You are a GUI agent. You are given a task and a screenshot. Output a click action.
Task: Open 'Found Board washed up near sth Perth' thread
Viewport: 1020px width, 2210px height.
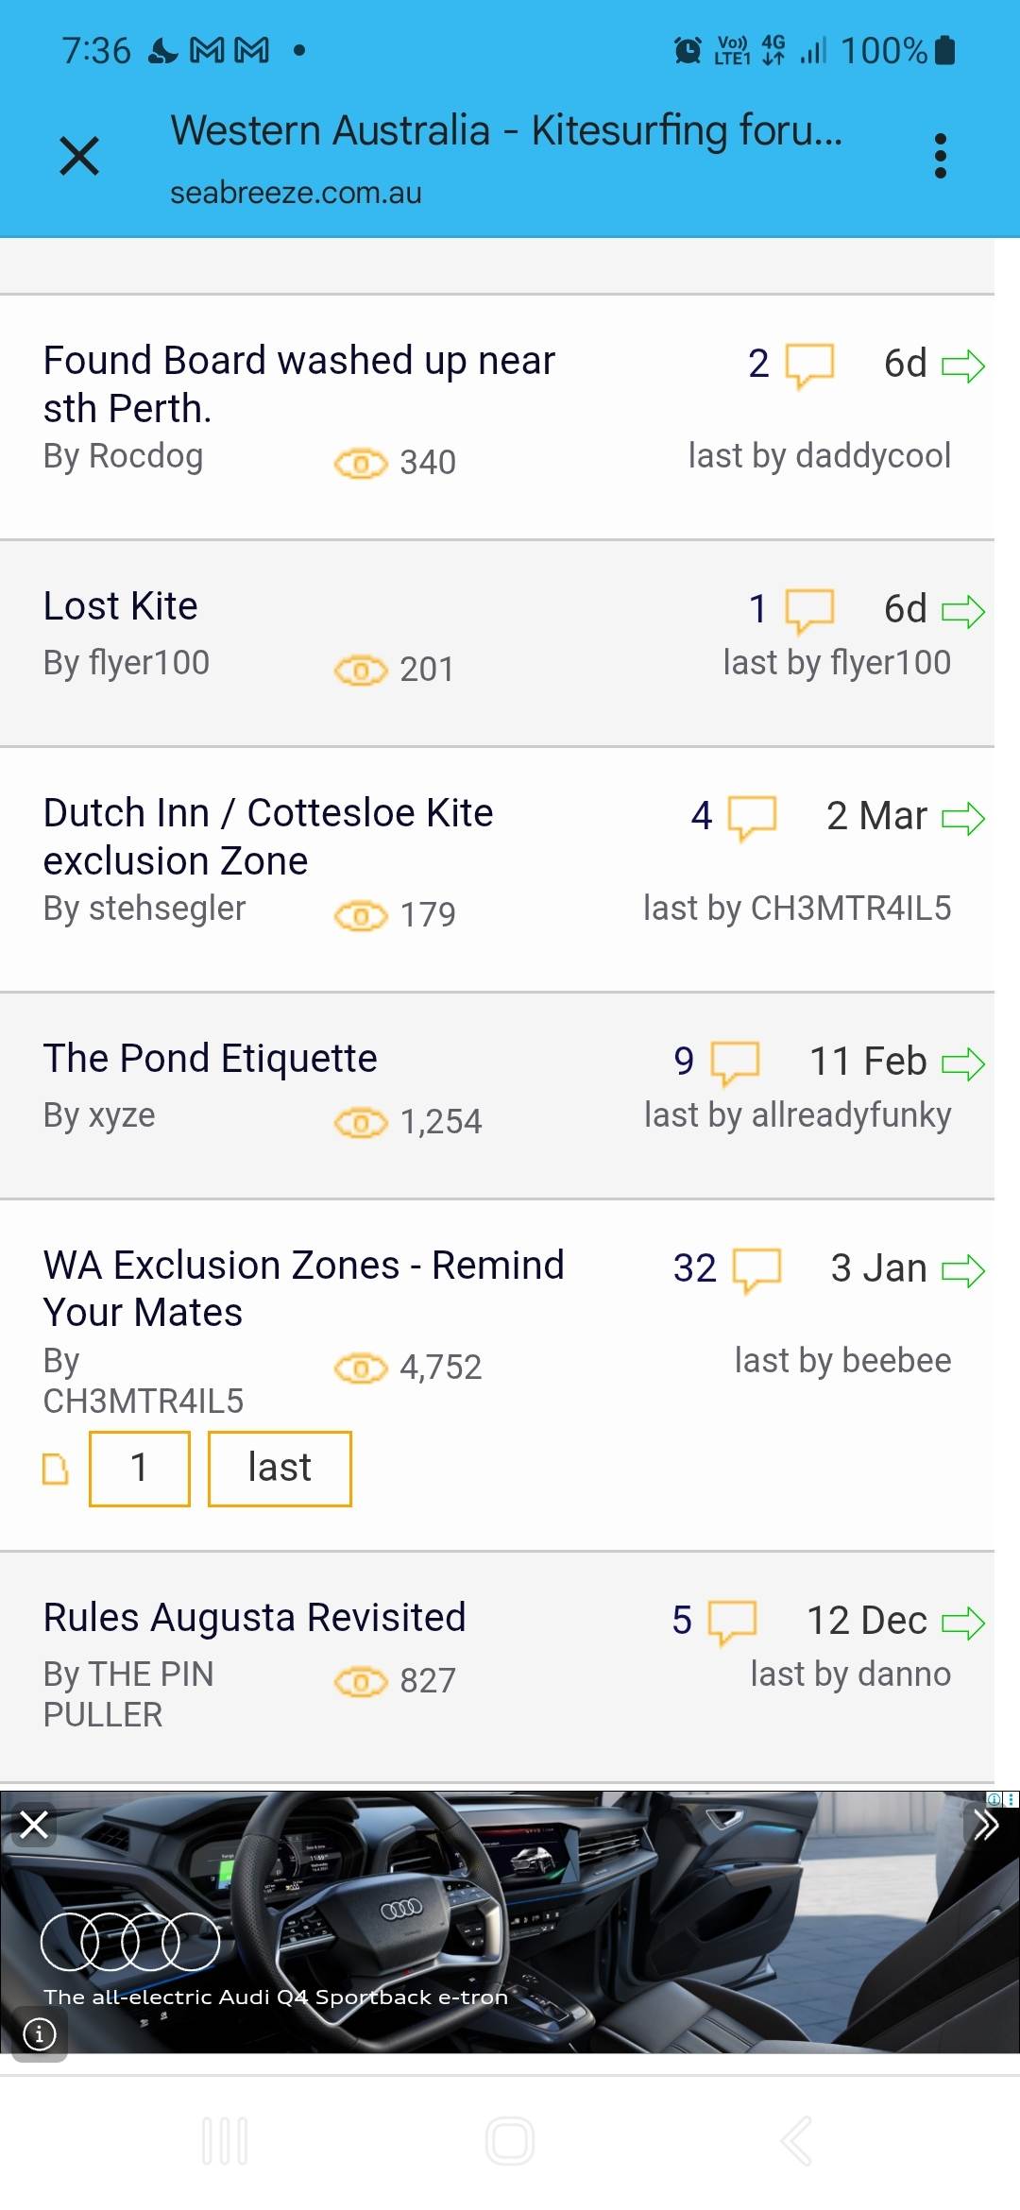pos(298,383)
